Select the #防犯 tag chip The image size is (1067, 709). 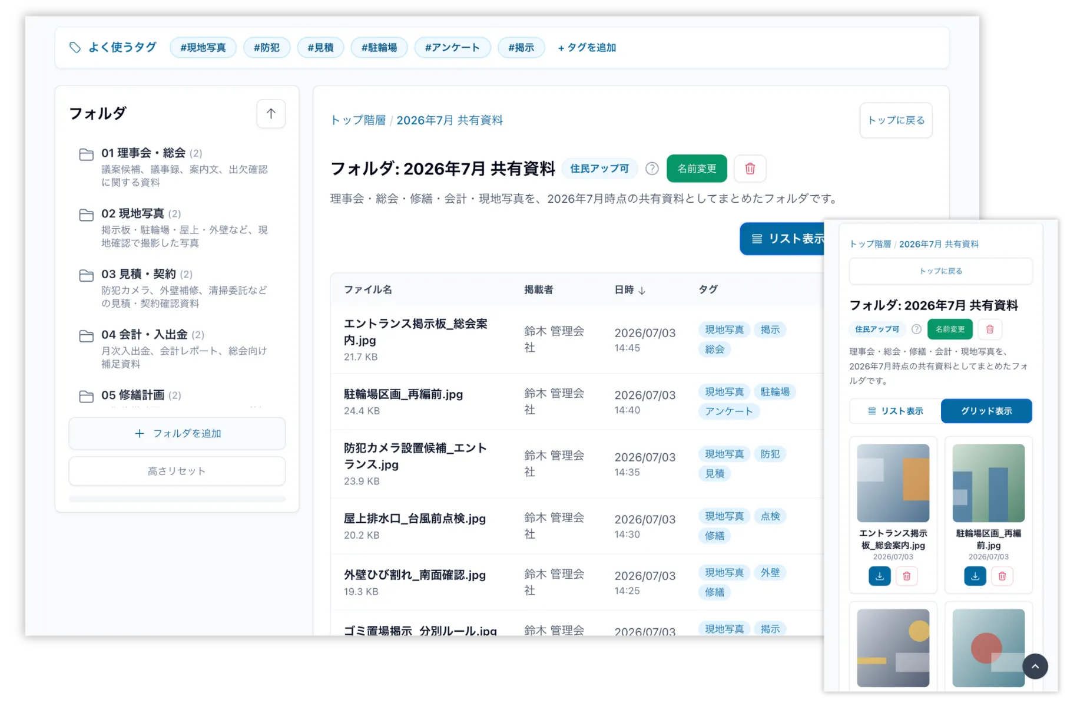pyautogui.click(x=267, y=48)
